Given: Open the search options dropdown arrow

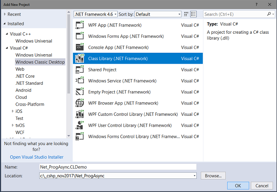Looking at the screenshot, I should click(x=273, y=14).
